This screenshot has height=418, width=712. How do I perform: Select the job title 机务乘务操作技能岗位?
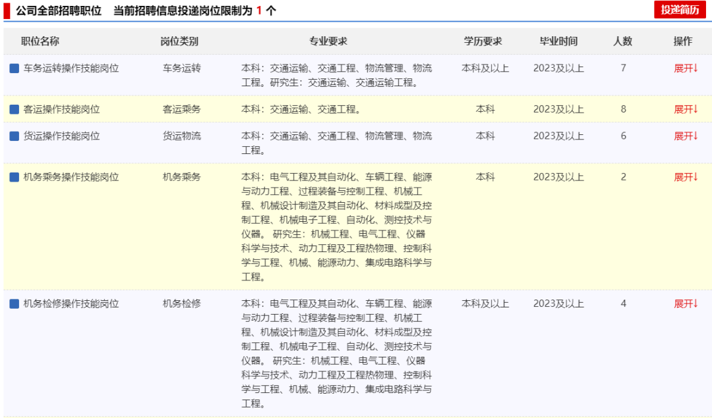(x=71, y=177)
